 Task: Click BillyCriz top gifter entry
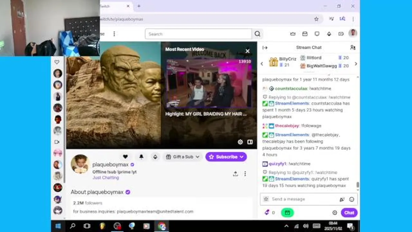click(283, 62)
